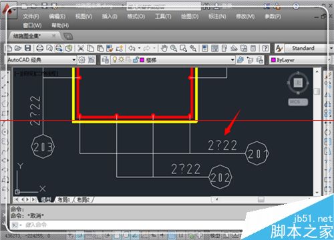
Task: Click the Copy icon
Action: (90, 48)
